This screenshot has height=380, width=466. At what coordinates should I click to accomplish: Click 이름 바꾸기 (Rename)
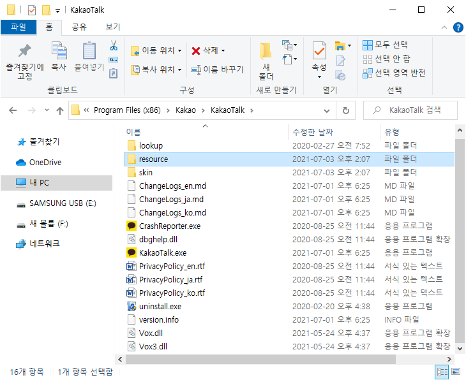[x=217, y=69]
